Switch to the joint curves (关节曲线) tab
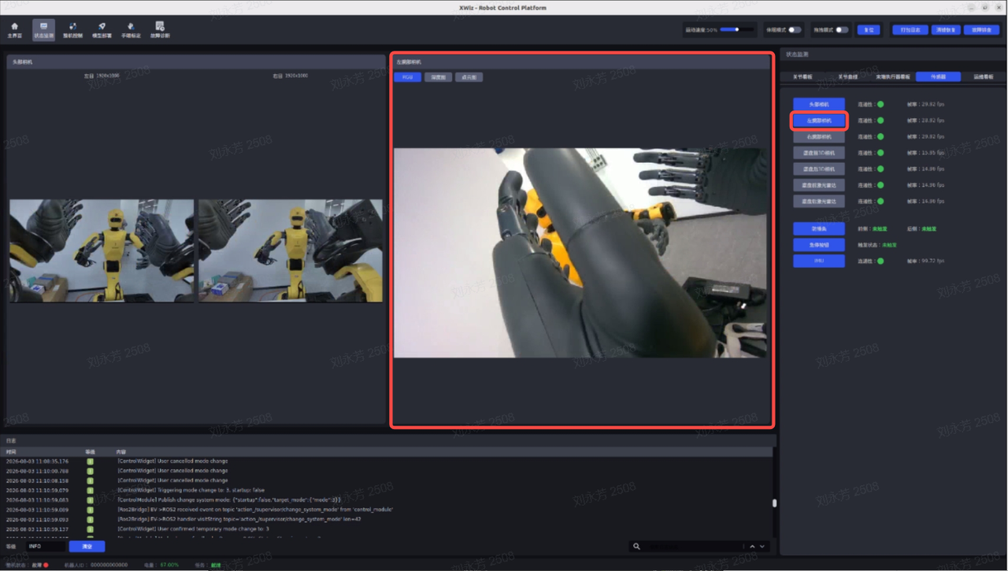Viewport: 1008px width, 571px height. (x=847, y=76)
